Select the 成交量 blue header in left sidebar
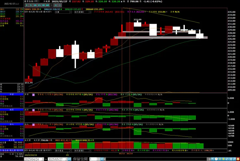The width and height of the screenshot is (240, 161). tap(12, 140)
